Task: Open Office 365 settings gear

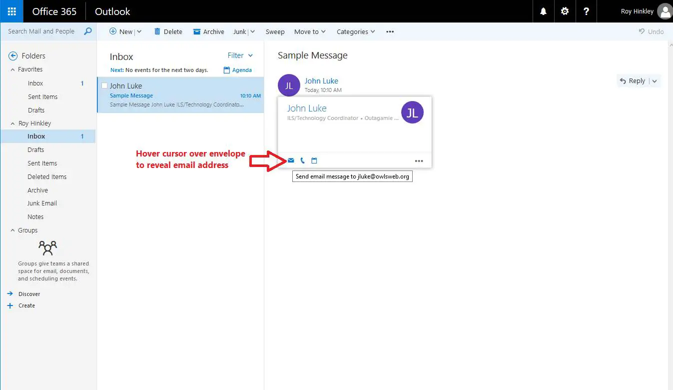Action: (x=565, y=11)
